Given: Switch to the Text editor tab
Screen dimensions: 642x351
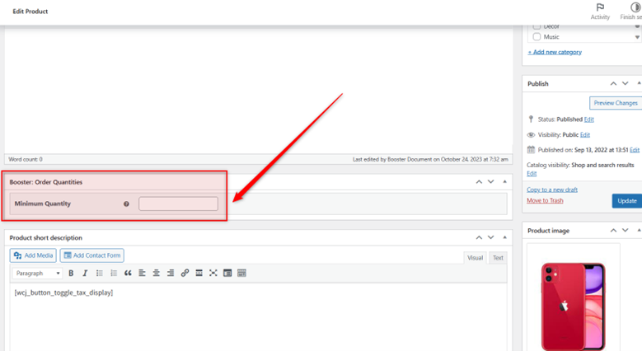Looking at the screenshot, I should tap(498, 258).
